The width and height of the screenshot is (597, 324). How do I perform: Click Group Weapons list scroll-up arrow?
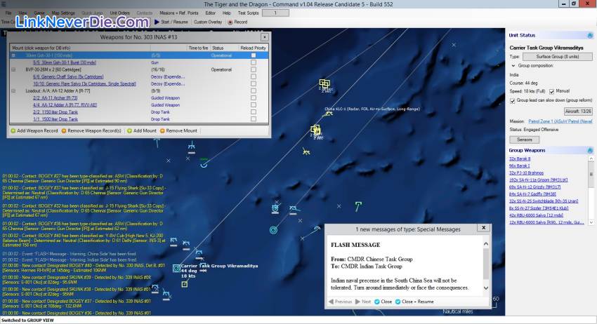coord(591,158)
